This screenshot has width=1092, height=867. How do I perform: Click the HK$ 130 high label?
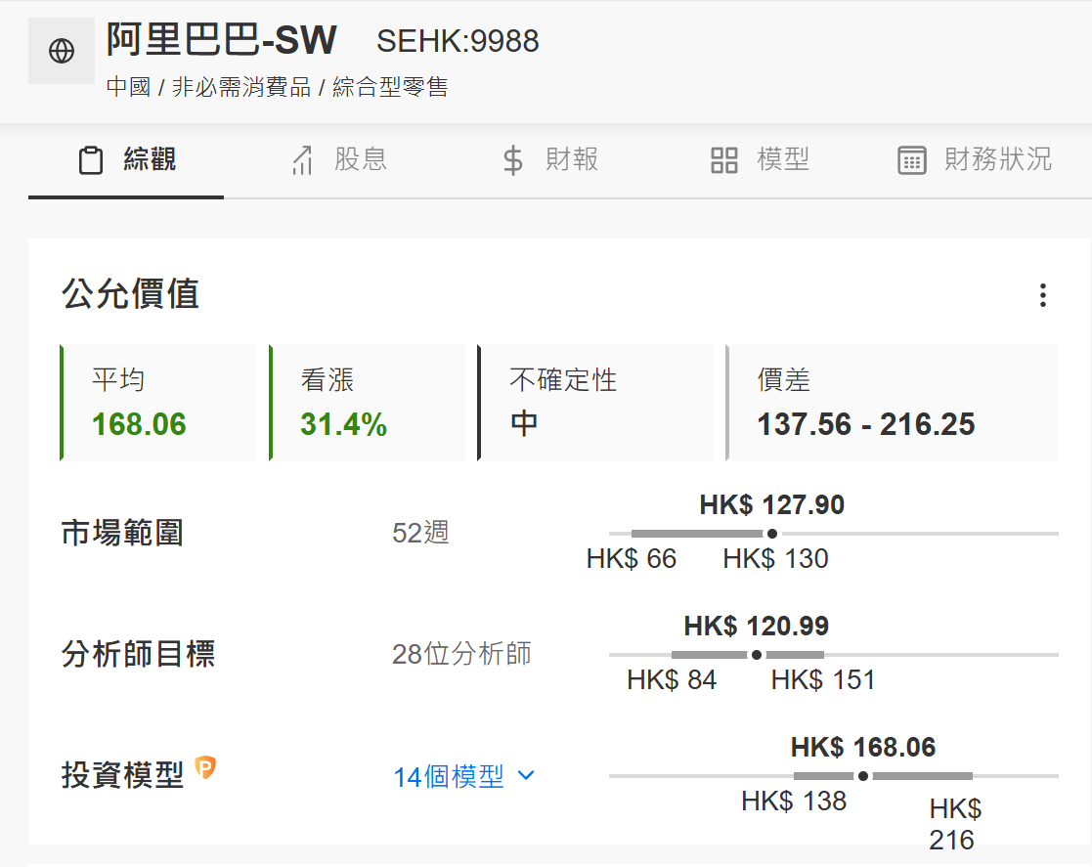776,558
